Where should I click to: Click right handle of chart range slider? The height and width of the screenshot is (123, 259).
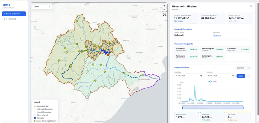pyautogui.click(x=243, y=108)
